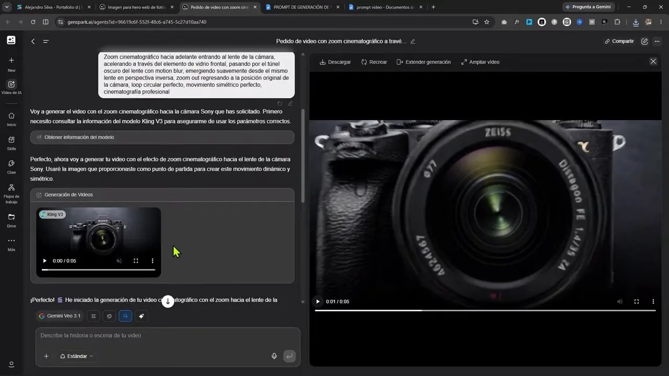Screen dimensions: 669x376
Task: Open fullscreen on the Kling V3 thumbnail video
Action: tap(136, 261)
